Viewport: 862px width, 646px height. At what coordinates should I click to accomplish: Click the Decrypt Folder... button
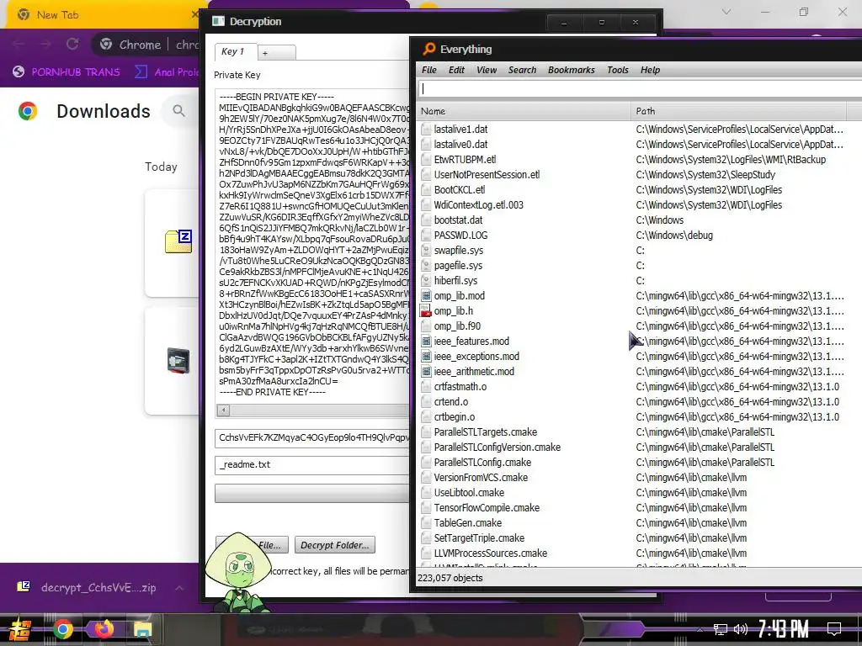coord(335,545)
